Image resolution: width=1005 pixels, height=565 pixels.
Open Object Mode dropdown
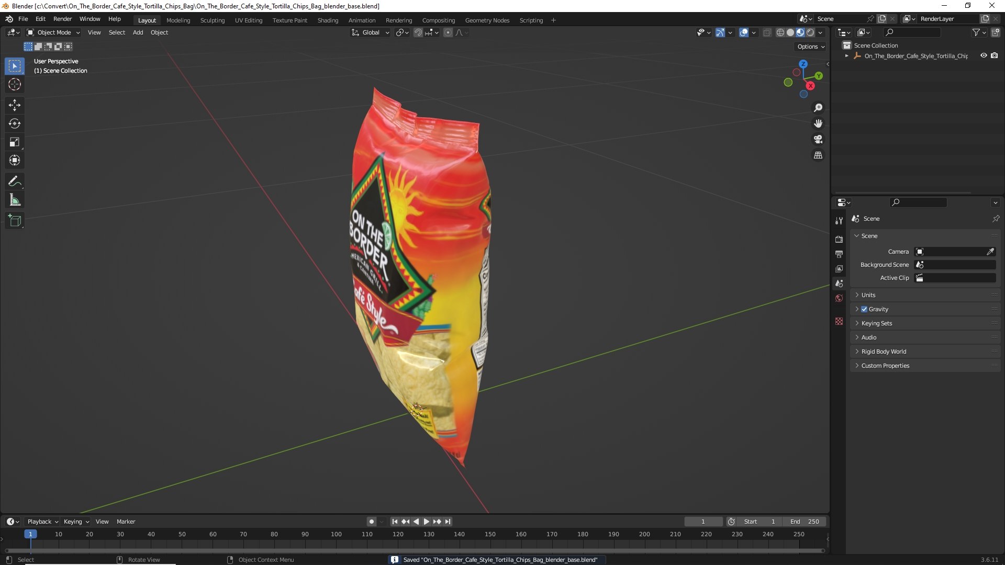point(53,32)
